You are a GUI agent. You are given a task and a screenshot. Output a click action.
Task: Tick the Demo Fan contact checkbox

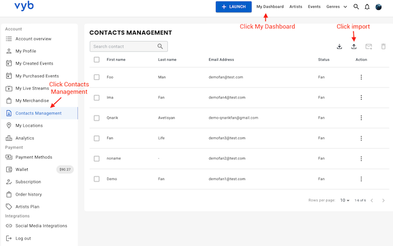tap(97, 179)
